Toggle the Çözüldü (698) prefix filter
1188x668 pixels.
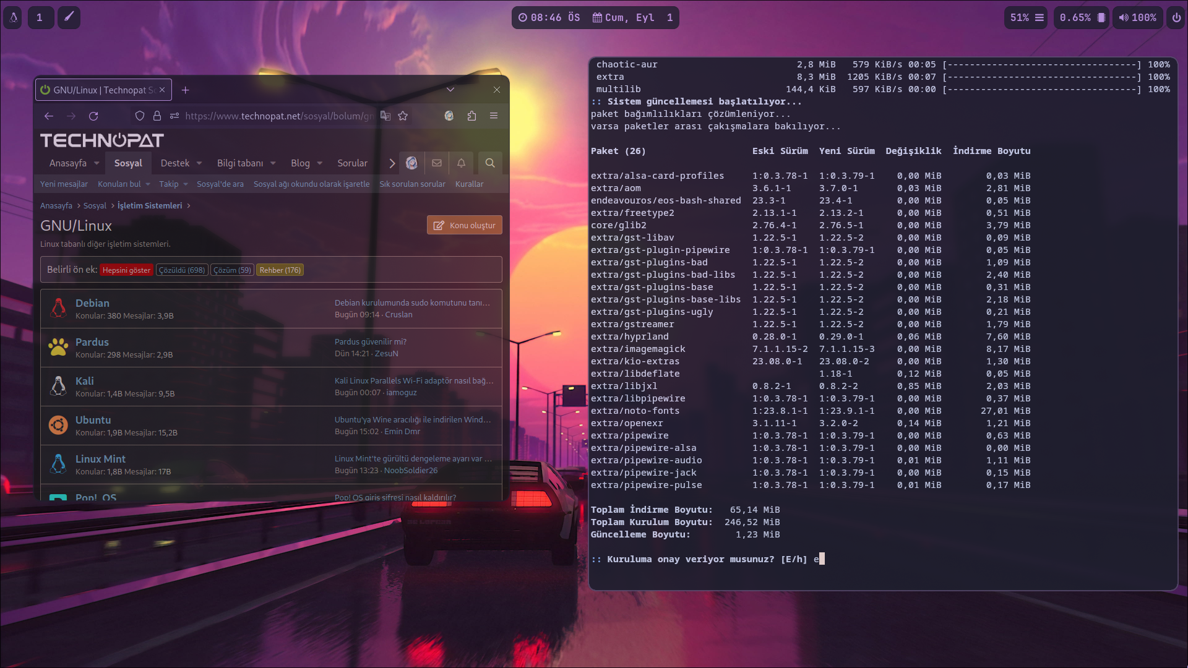coord(182,270)
